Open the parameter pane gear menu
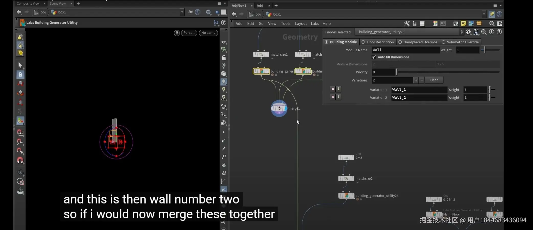This screenshot has width=533, height=230. pos(468,32)
